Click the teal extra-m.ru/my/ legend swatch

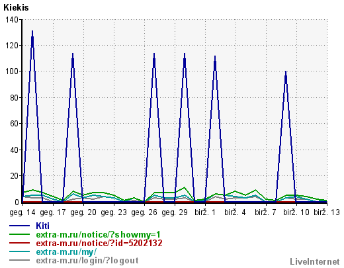tap(19, 251)
